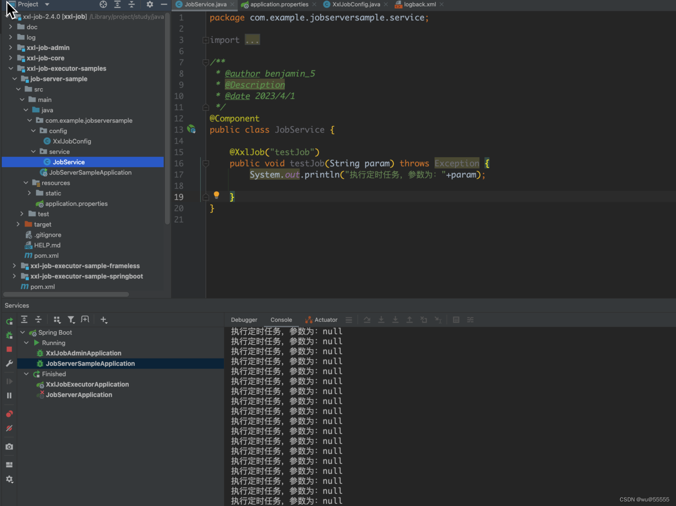Click View Breakpoints red circles icon

coord(9,414)
